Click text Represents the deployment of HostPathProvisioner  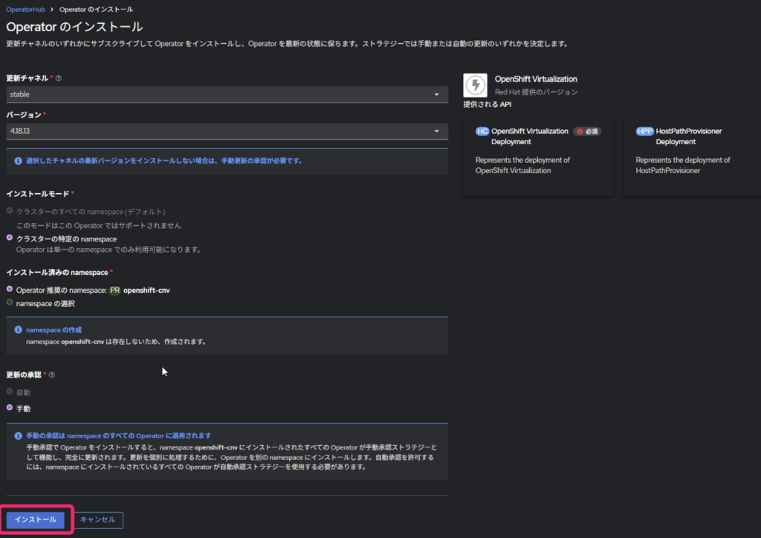[683, 165]
